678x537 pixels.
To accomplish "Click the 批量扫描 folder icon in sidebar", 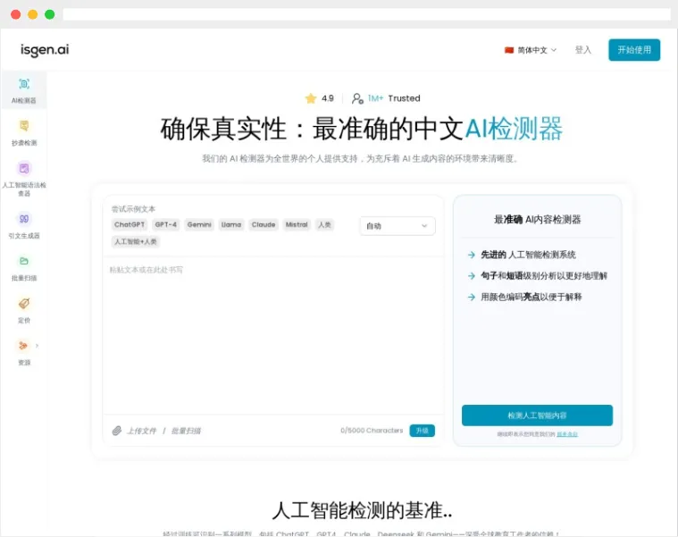I will click(x=24, y=261).
